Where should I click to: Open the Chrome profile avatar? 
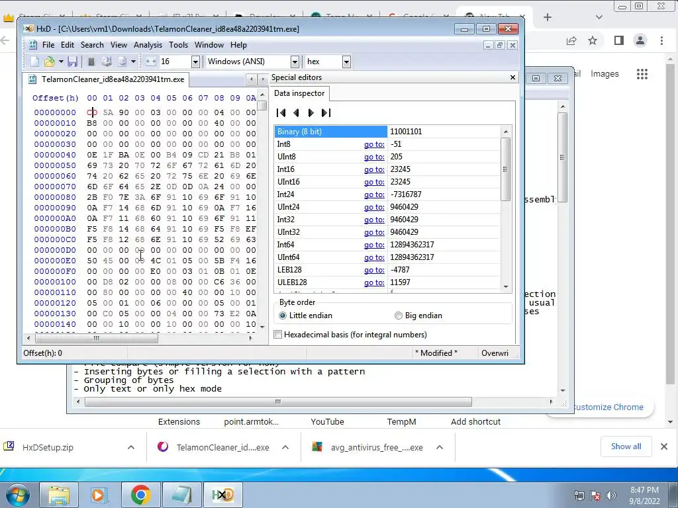click(640, 40)
